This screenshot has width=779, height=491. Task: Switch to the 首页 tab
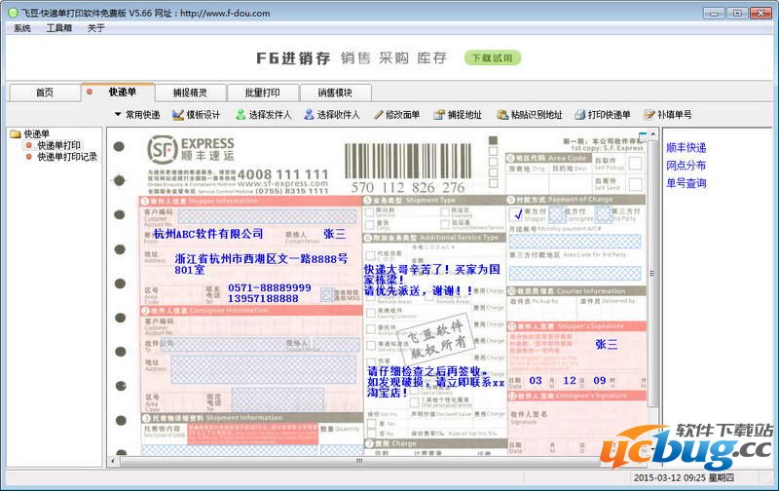click(x=45, y=93)
